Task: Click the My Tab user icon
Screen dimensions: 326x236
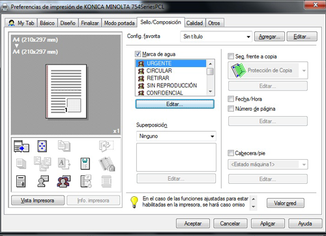Action: point(11,23)
